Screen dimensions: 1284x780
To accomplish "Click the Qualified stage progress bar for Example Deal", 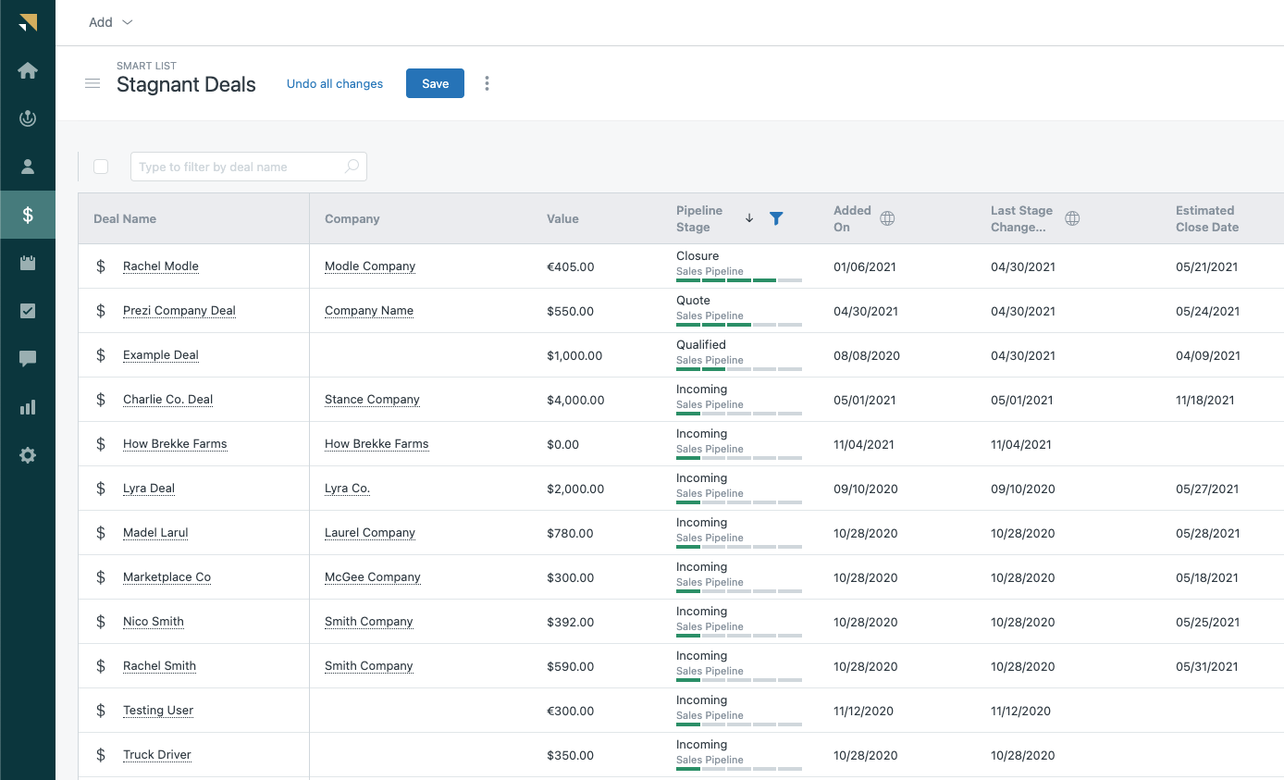I will [739, 368].
